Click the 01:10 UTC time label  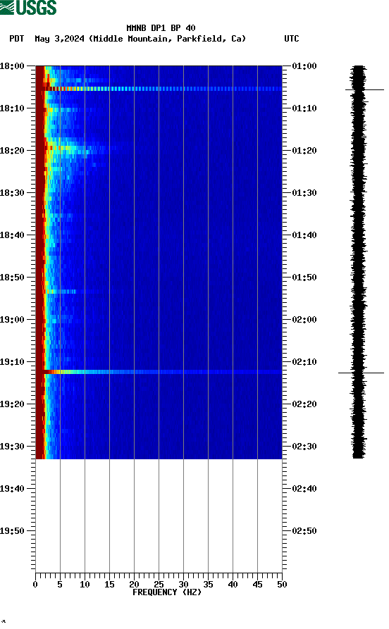304,108
